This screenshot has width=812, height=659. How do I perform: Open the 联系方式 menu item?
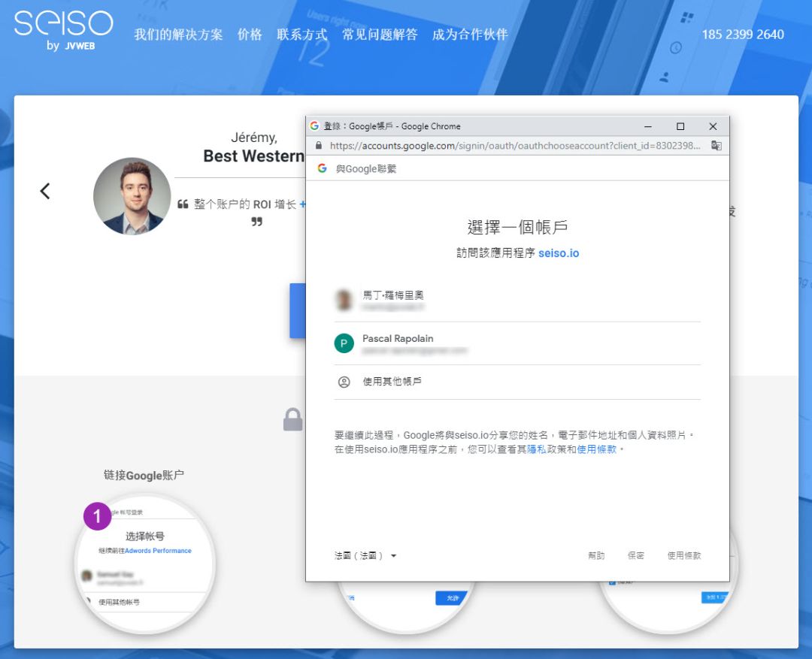point(302,34)
